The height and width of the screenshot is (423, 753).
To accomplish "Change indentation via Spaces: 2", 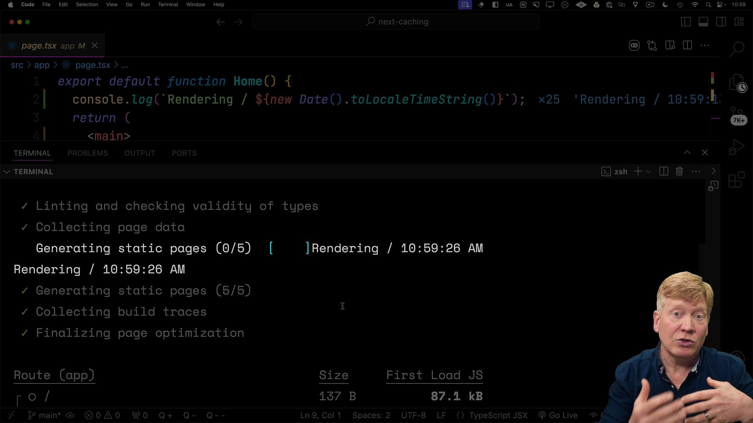I will pos(371,415).
